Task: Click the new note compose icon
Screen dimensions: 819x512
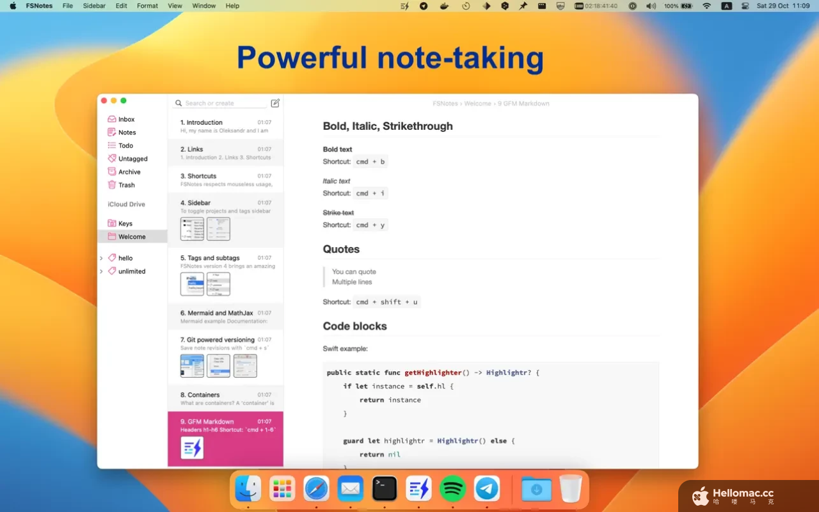Action: (x=275, y=103)
